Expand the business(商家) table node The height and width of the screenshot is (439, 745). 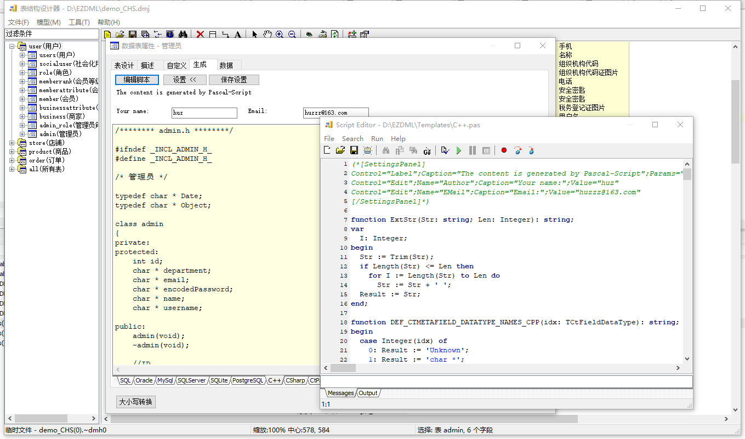(x=22, y=116)
